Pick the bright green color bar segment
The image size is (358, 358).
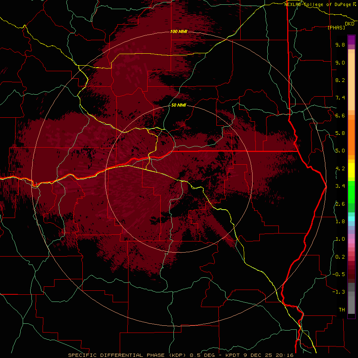pyautogui.click(x=351, y=192)
